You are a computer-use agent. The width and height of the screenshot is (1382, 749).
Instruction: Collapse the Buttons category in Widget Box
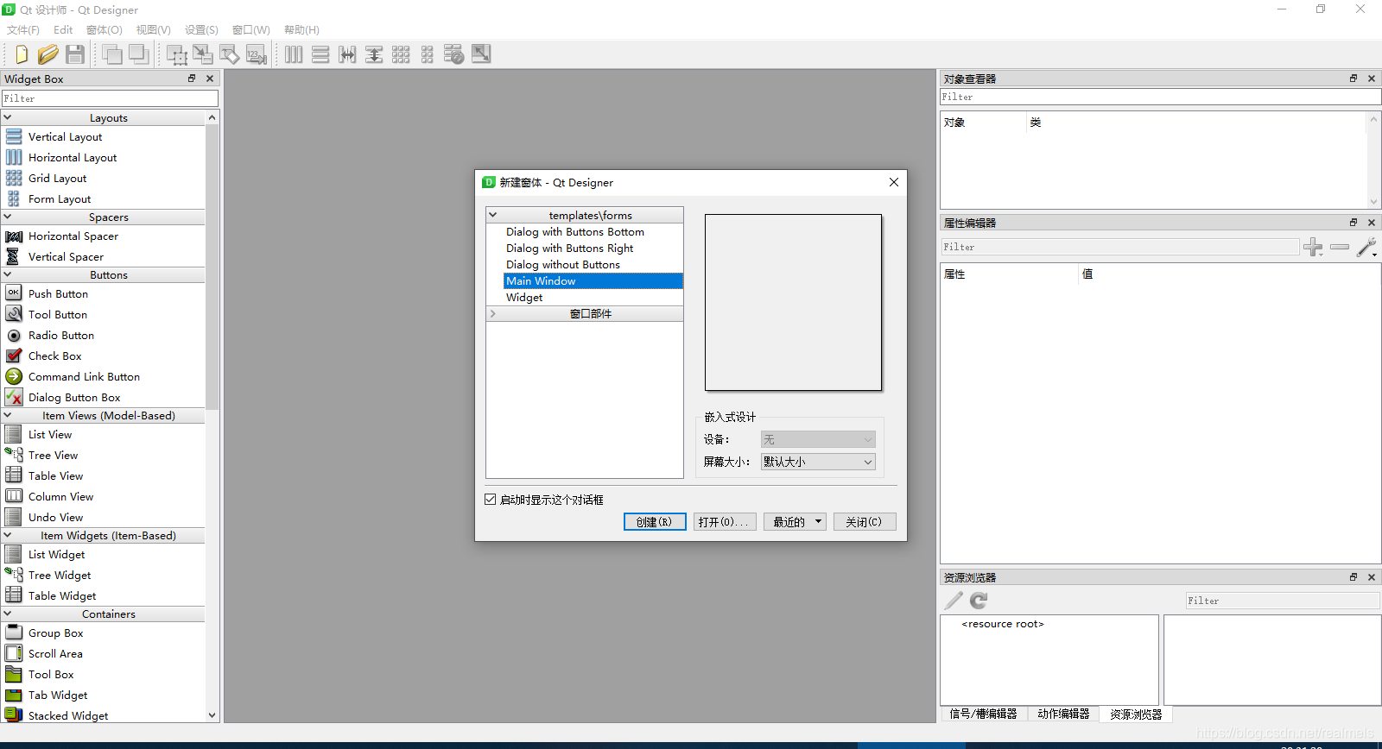pos(8,274)
